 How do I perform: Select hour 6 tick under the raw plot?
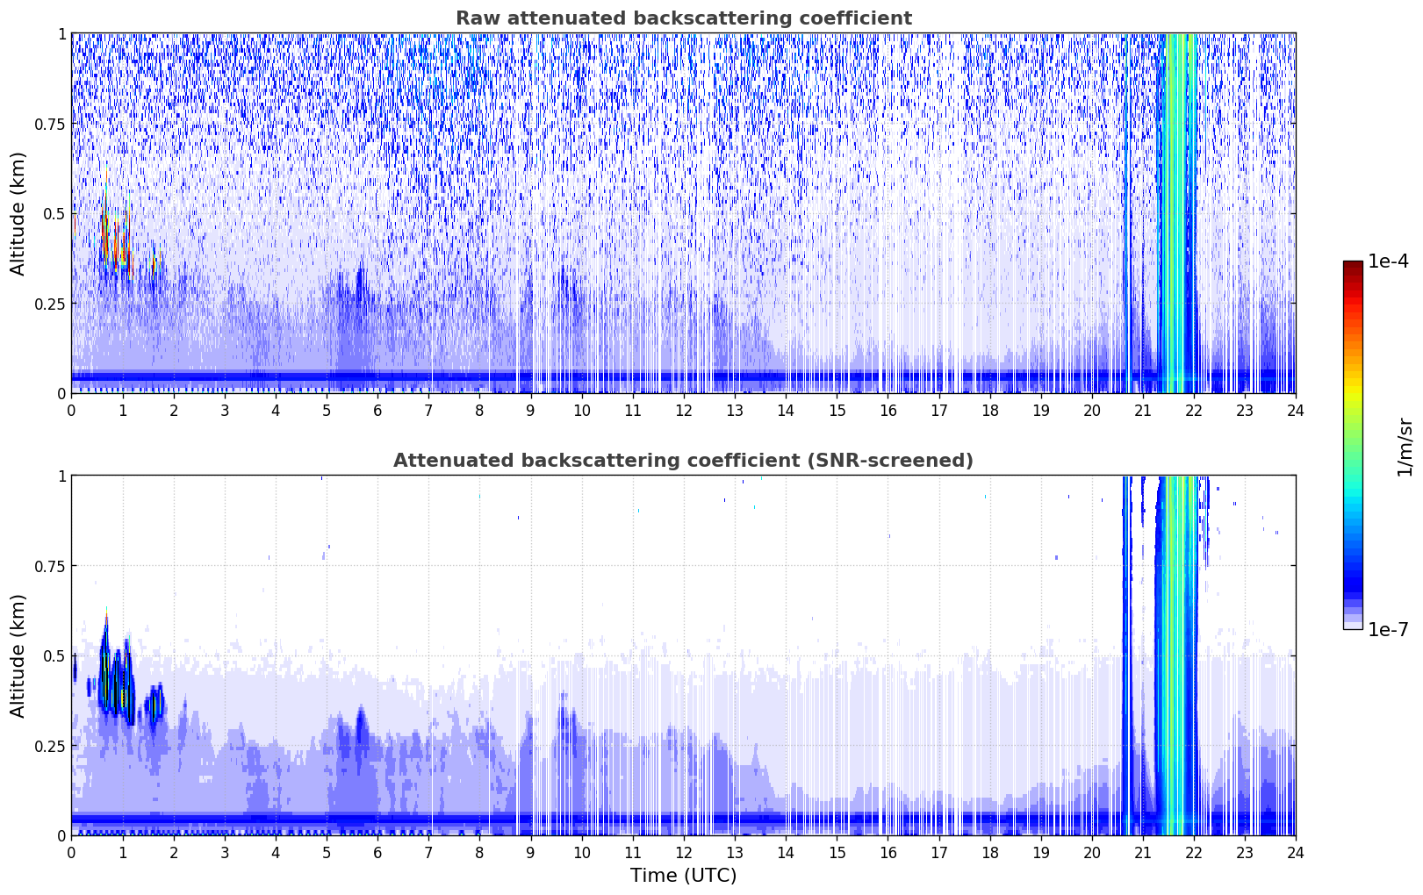[x=377, y=410]
